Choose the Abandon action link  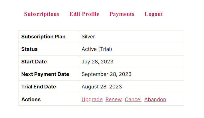pos(155,100)
